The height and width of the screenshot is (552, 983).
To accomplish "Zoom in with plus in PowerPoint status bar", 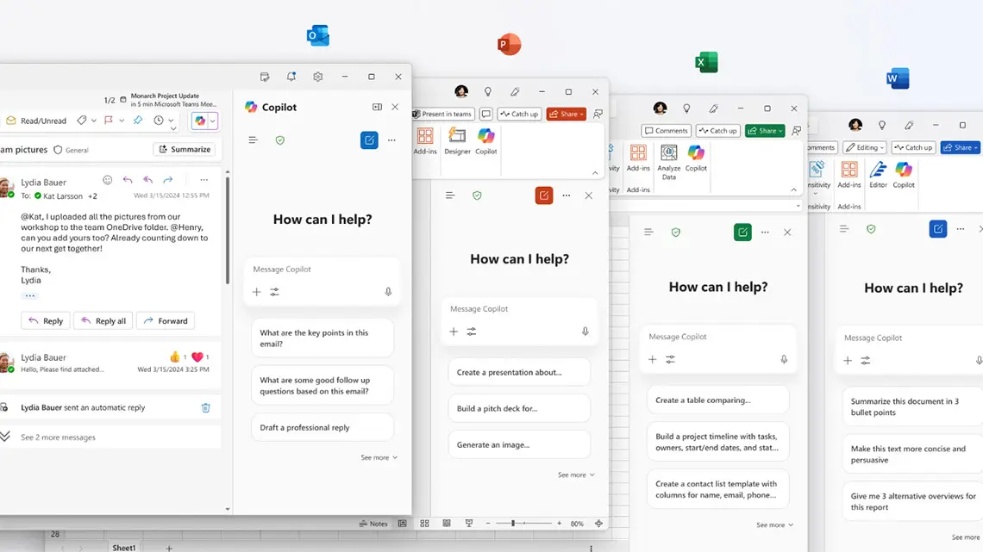I will 560,524.
